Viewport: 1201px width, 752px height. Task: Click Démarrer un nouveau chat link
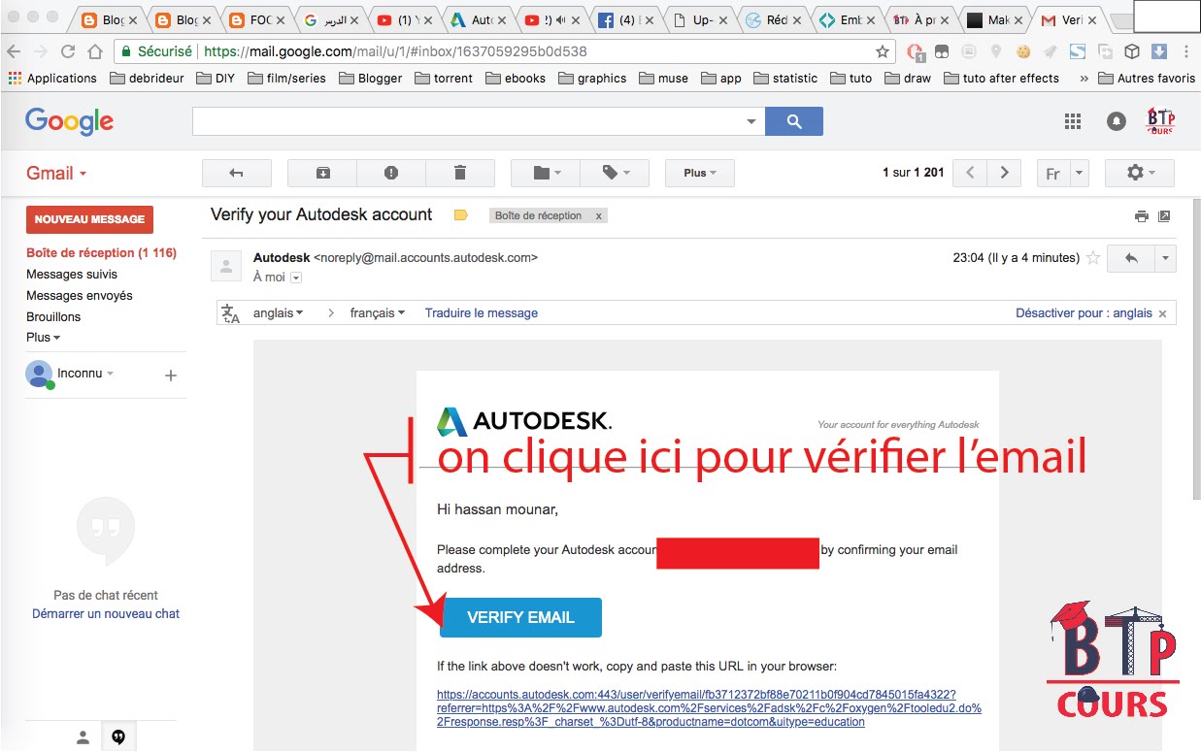pyautogui.click(x=106, y=613)
